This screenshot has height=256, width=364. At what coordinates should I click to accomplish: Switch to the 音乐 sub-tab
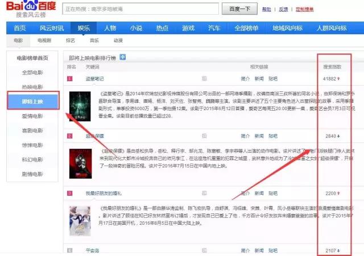point(94,40)
